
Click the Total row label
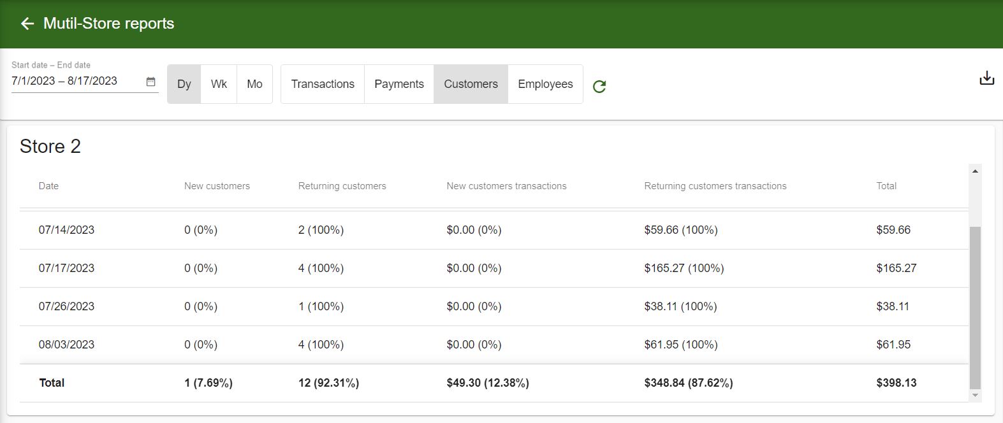(x=52, y=383)
